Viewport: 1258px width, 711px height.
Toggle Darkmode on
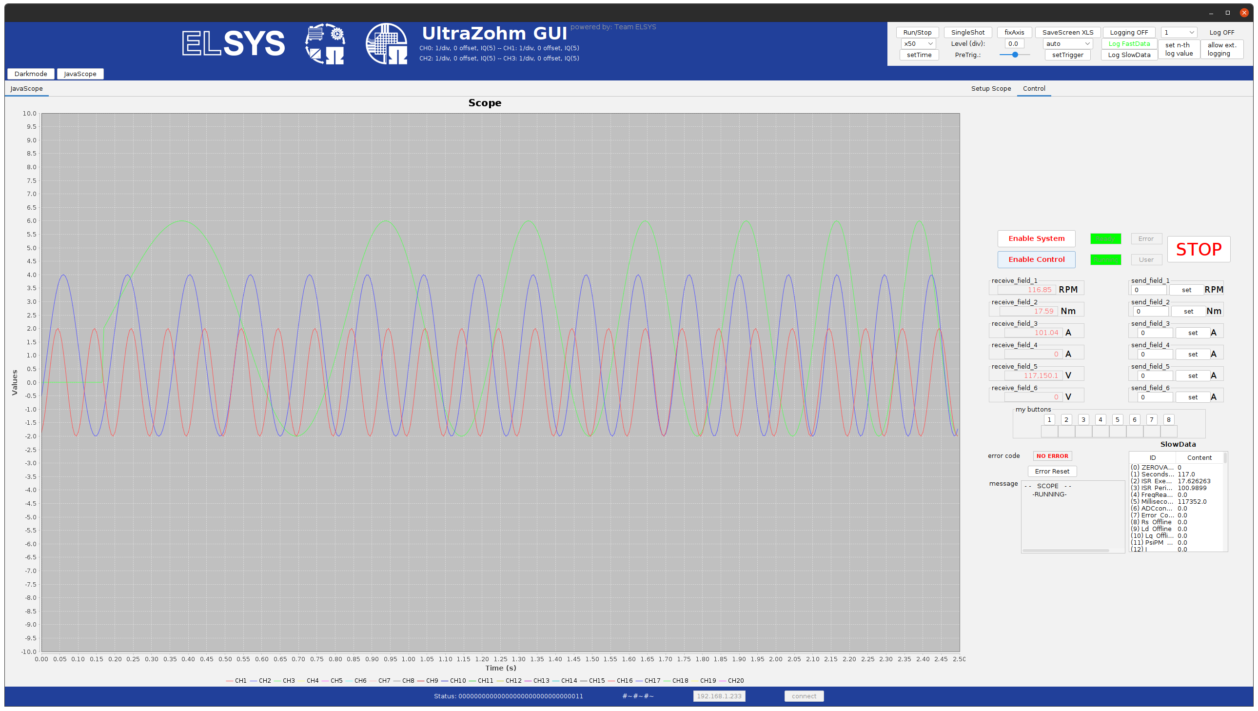(31, 74)
